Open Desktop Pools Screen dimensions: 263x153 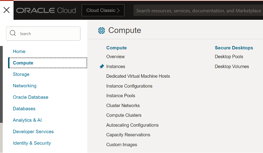[x=229, y=57]
